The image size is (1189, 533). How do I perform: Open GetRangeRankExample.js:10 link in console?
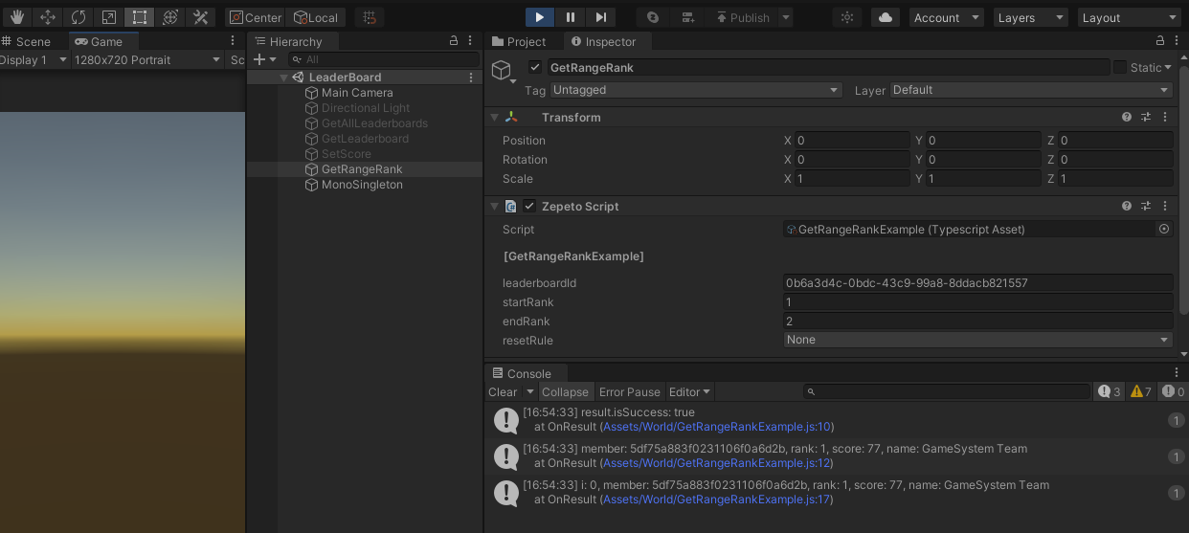pyautogui.click(x=717, y=427)
